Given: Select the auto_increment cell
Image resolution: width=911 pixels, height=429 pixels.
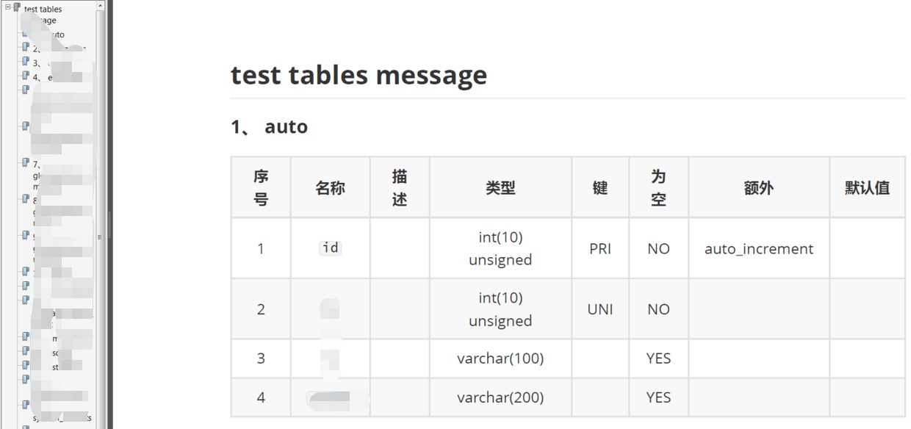Looking at the screenshot, I should click(759, 248).
